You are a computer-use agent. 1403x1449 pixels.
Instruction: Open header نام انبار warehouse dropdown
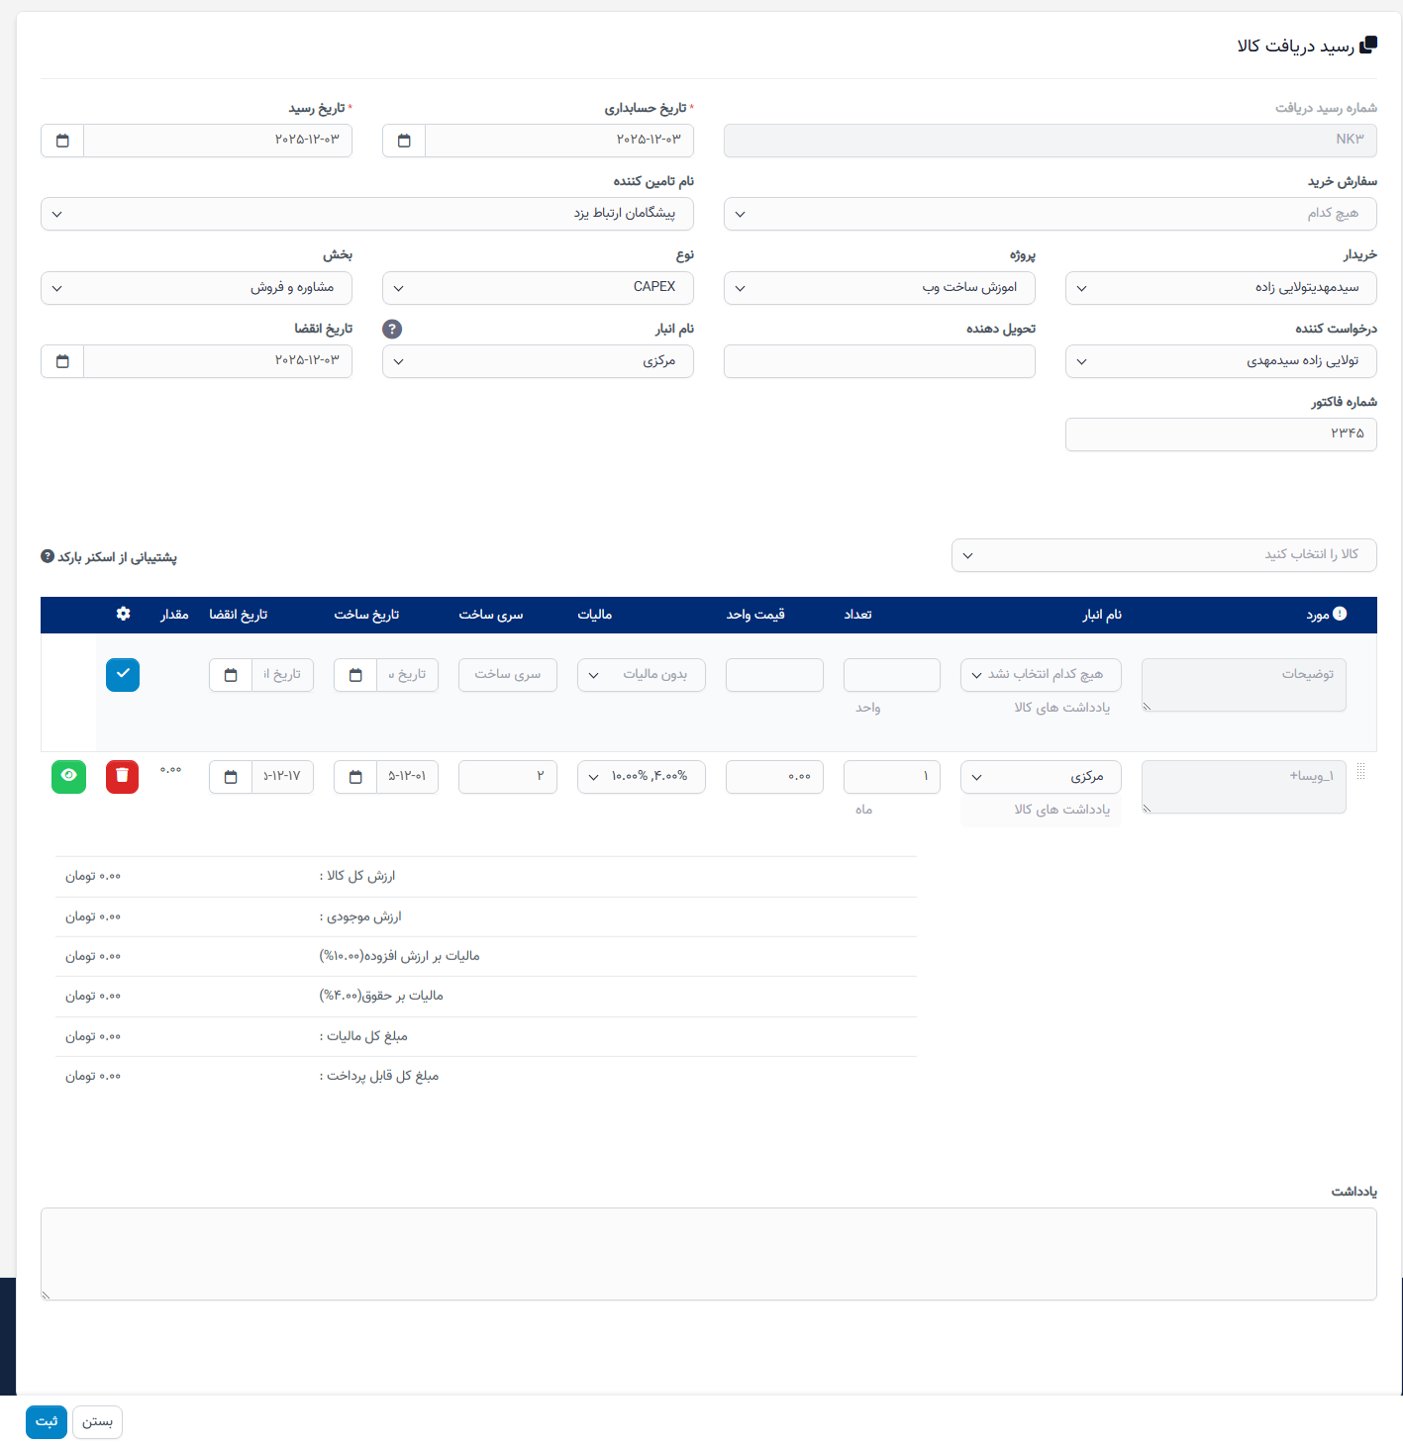pyautogui.click(x=538, y=361)
